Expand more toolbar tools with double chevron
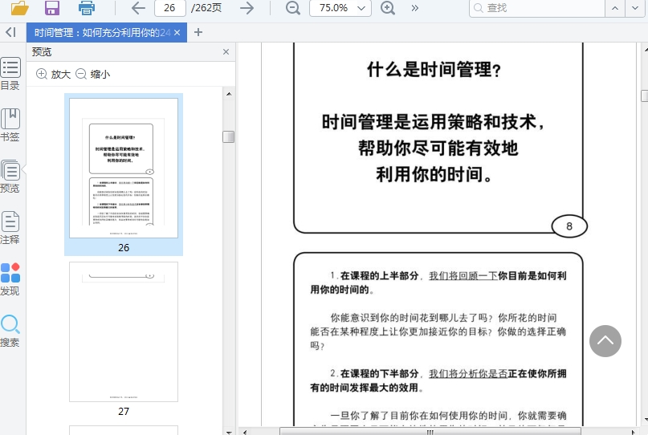 point(414,8)
